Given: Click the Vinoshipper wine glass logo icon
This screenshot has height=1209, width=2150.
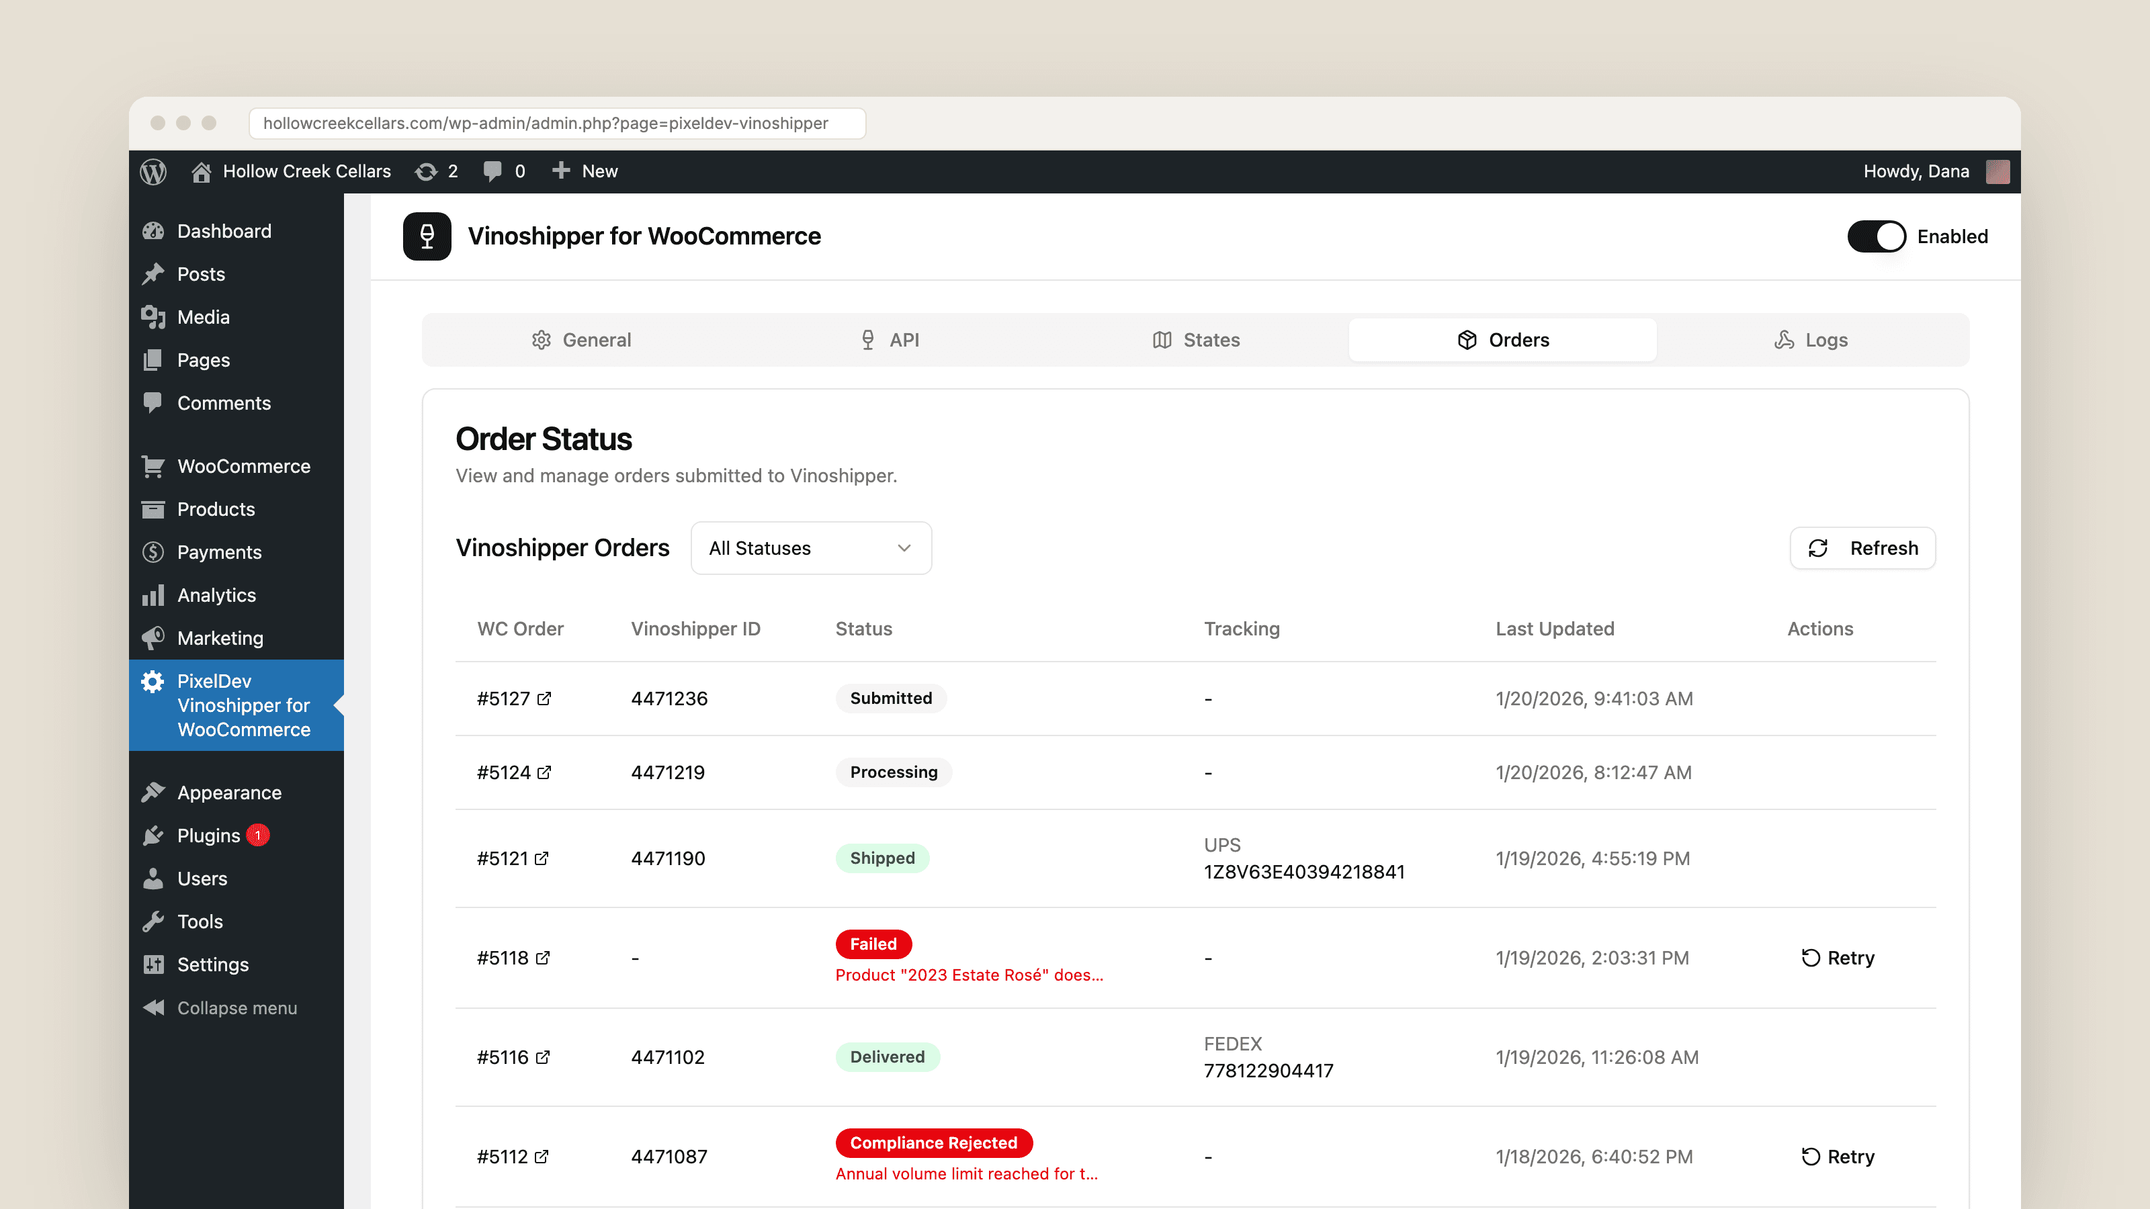Looking at the screenshot, I should click(427, 236).
